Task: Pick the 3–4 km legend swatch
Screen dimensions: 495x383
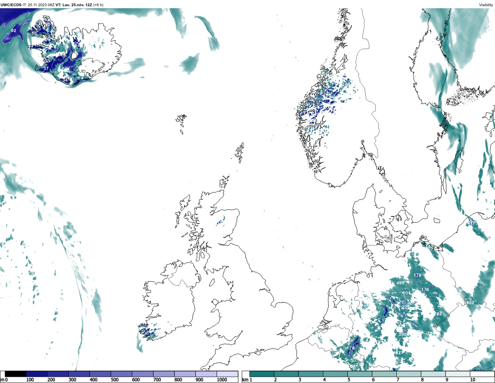Action: point(311,374)
